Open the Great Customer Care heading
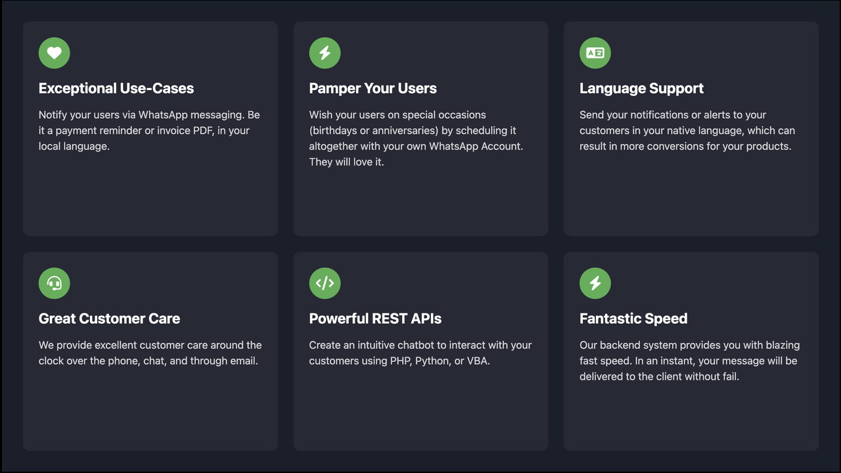This screenshot has height=473, width=841. (109, 319)
